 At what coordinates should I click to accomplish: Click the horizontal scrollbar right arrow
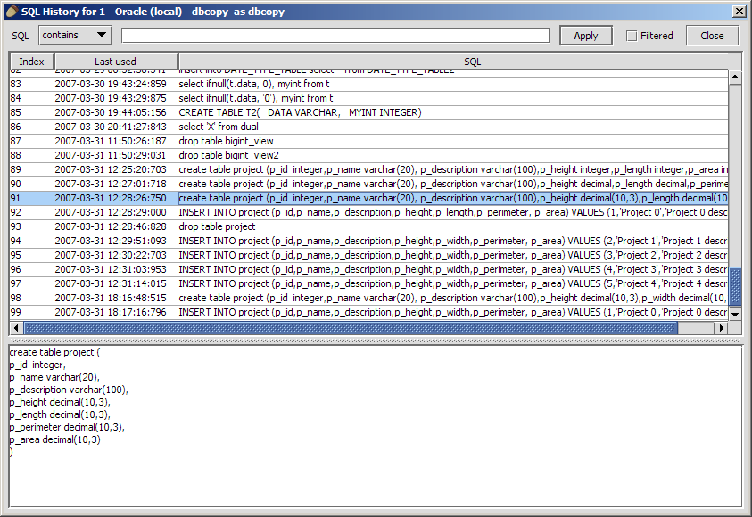[723, 328]
